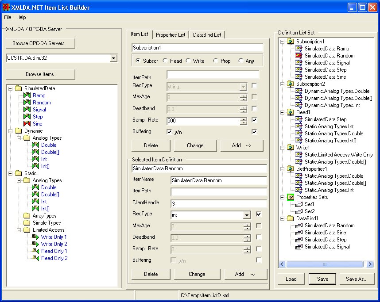The image size is (380, 302).
Task: Click the Set1 property set icon
Action: 299,204
